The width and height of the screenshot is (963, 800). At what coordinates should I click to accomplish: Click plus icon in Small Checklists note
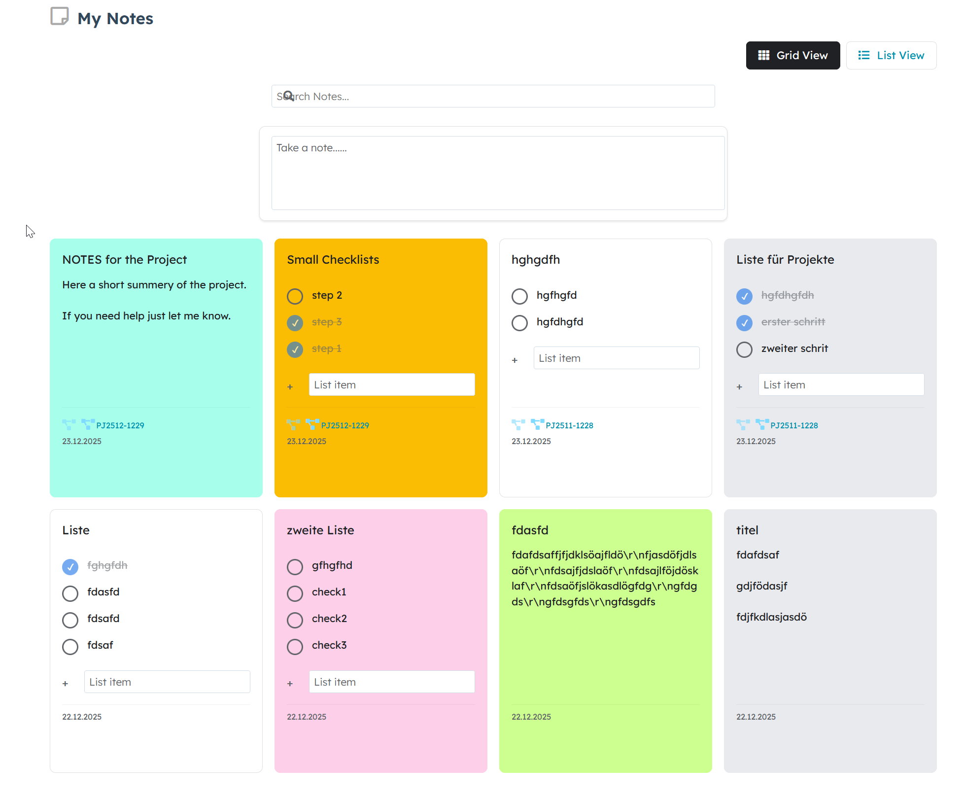point(290,387)
